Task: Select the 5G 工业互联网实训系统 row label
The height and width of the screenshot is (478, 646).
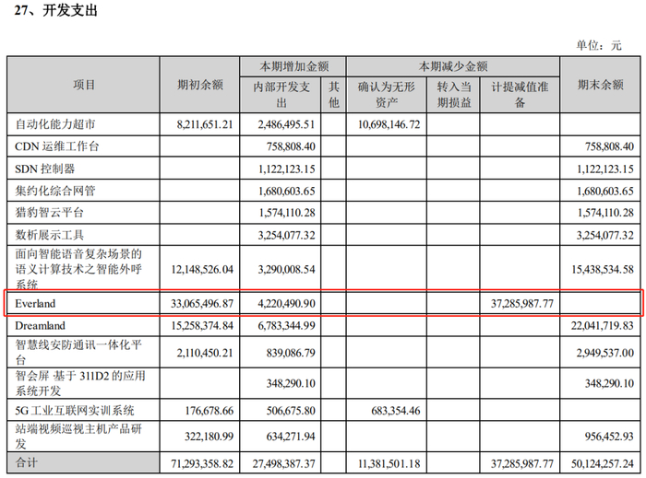Action: [x=75, y=410]
